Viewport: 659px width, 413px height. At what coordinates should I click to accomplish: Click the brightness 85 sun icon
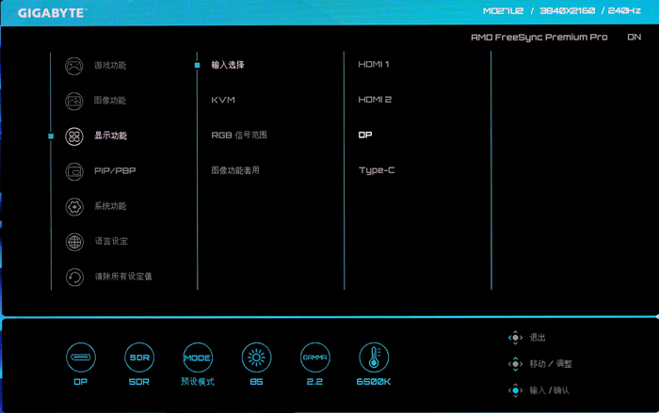(x=255, y=357)
